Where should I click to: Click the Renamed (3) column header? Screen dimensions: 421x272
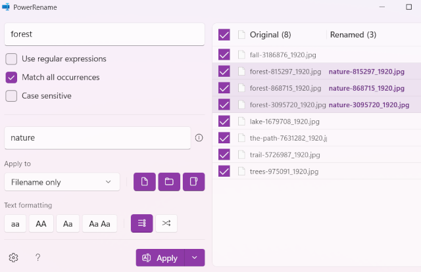click(353, 35)
